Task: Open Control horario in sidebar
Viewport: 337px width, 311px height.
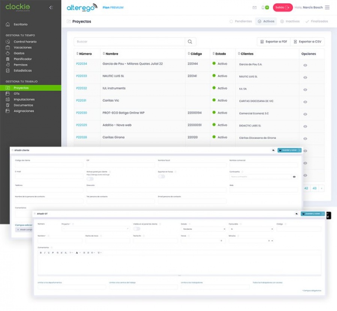Action: [25, 42]
